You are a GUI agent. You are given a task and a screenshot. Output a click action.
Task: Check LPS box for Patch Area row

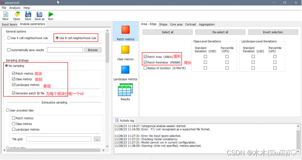275,57
